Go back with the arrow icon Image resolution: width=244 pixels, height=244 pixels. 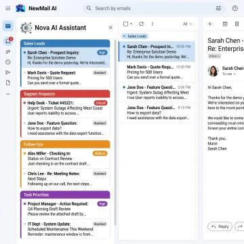click(x=211, y=24)
